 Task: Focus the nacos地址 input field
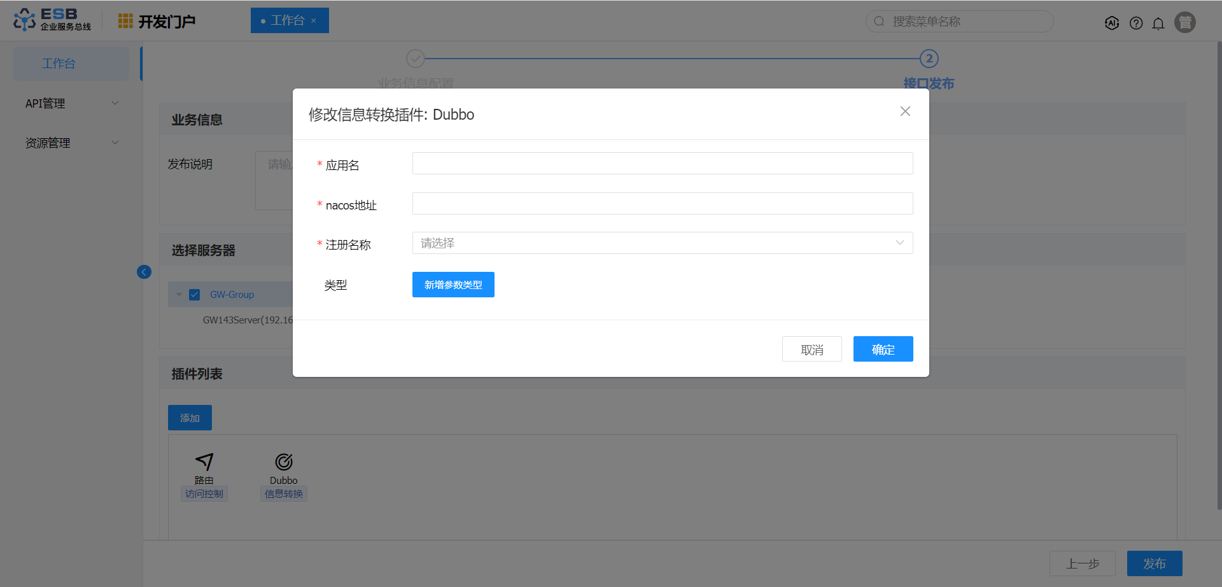pos(662,204)
